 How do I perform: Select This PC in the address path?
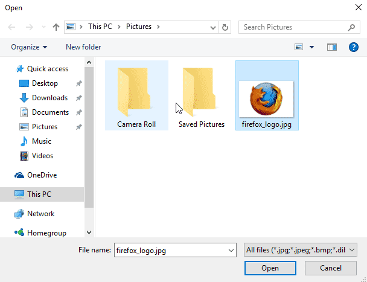coord(100,27)
